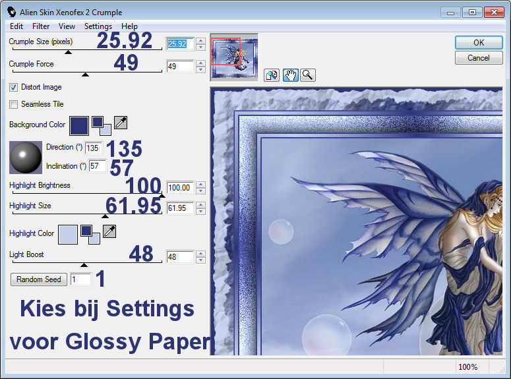
Task: Open the light blue Highlight Color swatch
Action: click(68, 234)
